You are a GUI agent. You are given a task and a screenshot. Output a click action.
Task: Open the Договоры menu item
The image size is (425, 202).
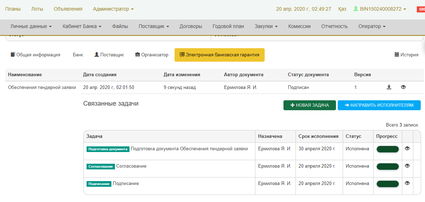coord(191,26)
